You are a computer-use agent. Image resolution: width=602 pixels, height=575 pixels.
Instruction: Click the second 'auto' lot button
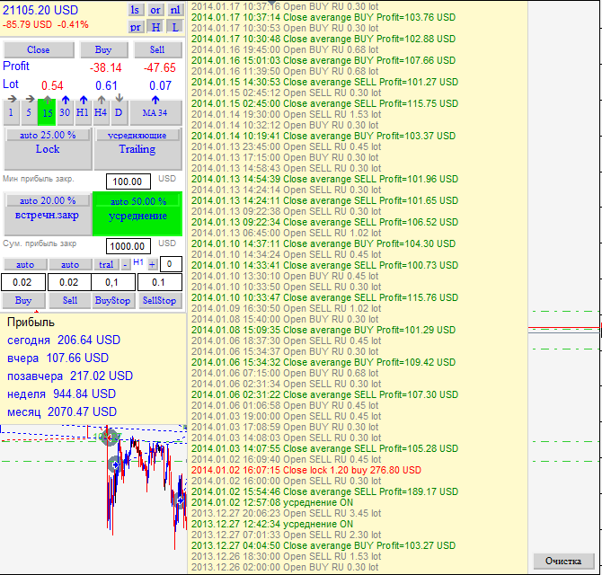pyautogui.click(x=70, y=264)
